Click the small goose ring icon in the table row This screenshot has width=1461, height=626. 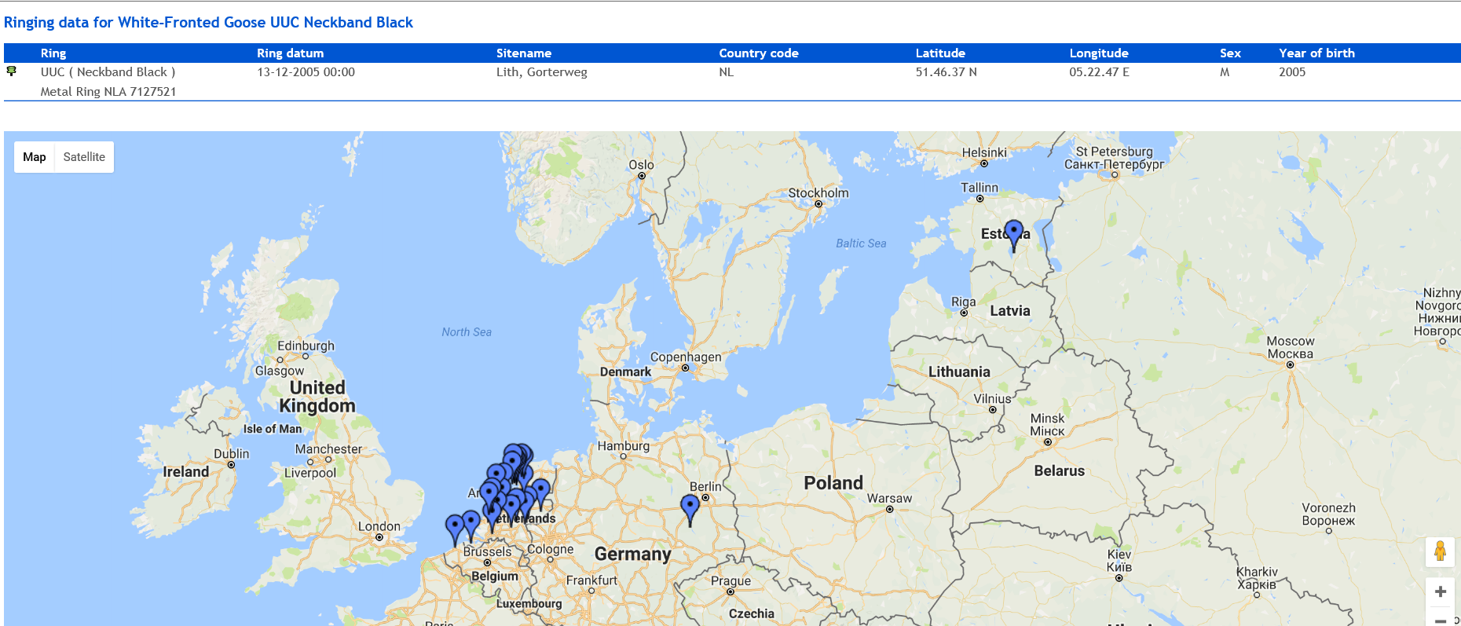(x=11, y=71)
